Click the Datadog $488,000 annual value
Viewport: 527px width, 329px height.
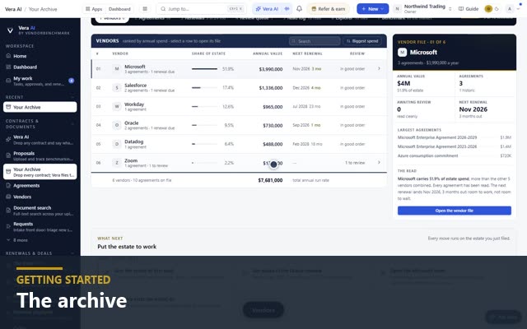pos(273,144)
